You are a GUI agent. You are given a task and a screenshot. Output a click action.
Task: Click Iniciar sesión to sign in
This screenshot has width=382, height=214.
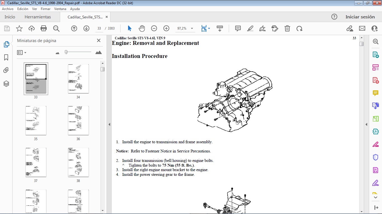[x=360, y=17]
